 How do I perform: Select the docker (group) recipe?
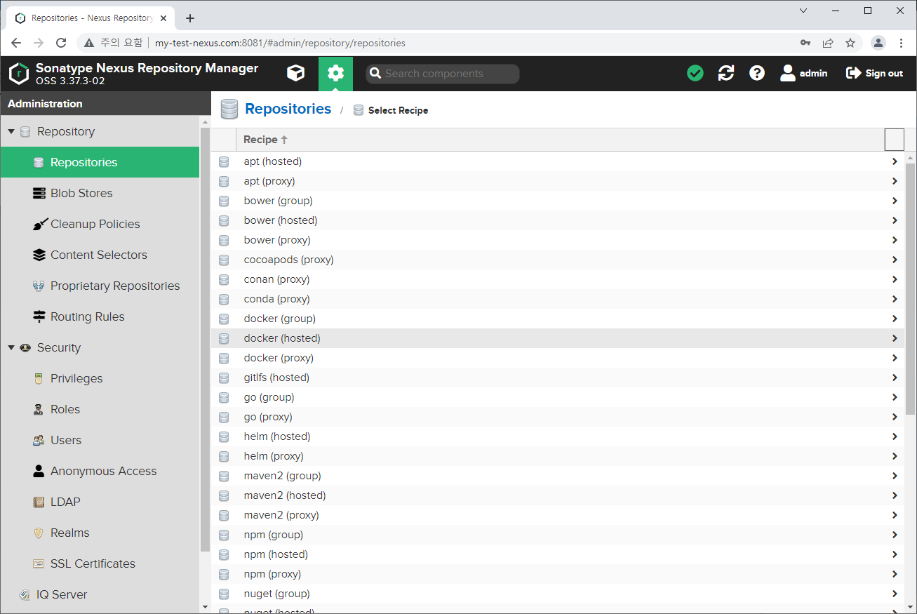click(558, 319)
